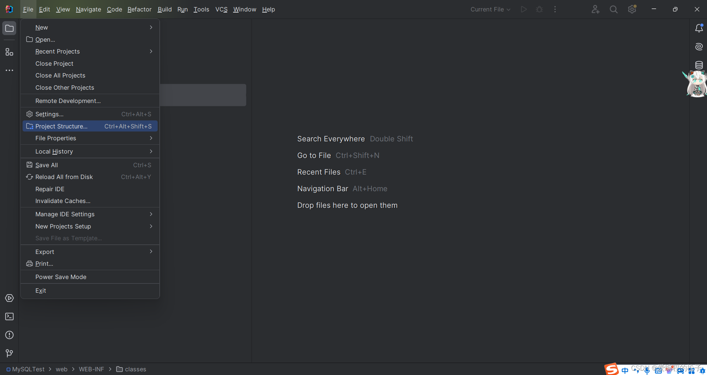Open the Database tool window icon
Screen dimensions: 707x375
(x=699, y=65)
